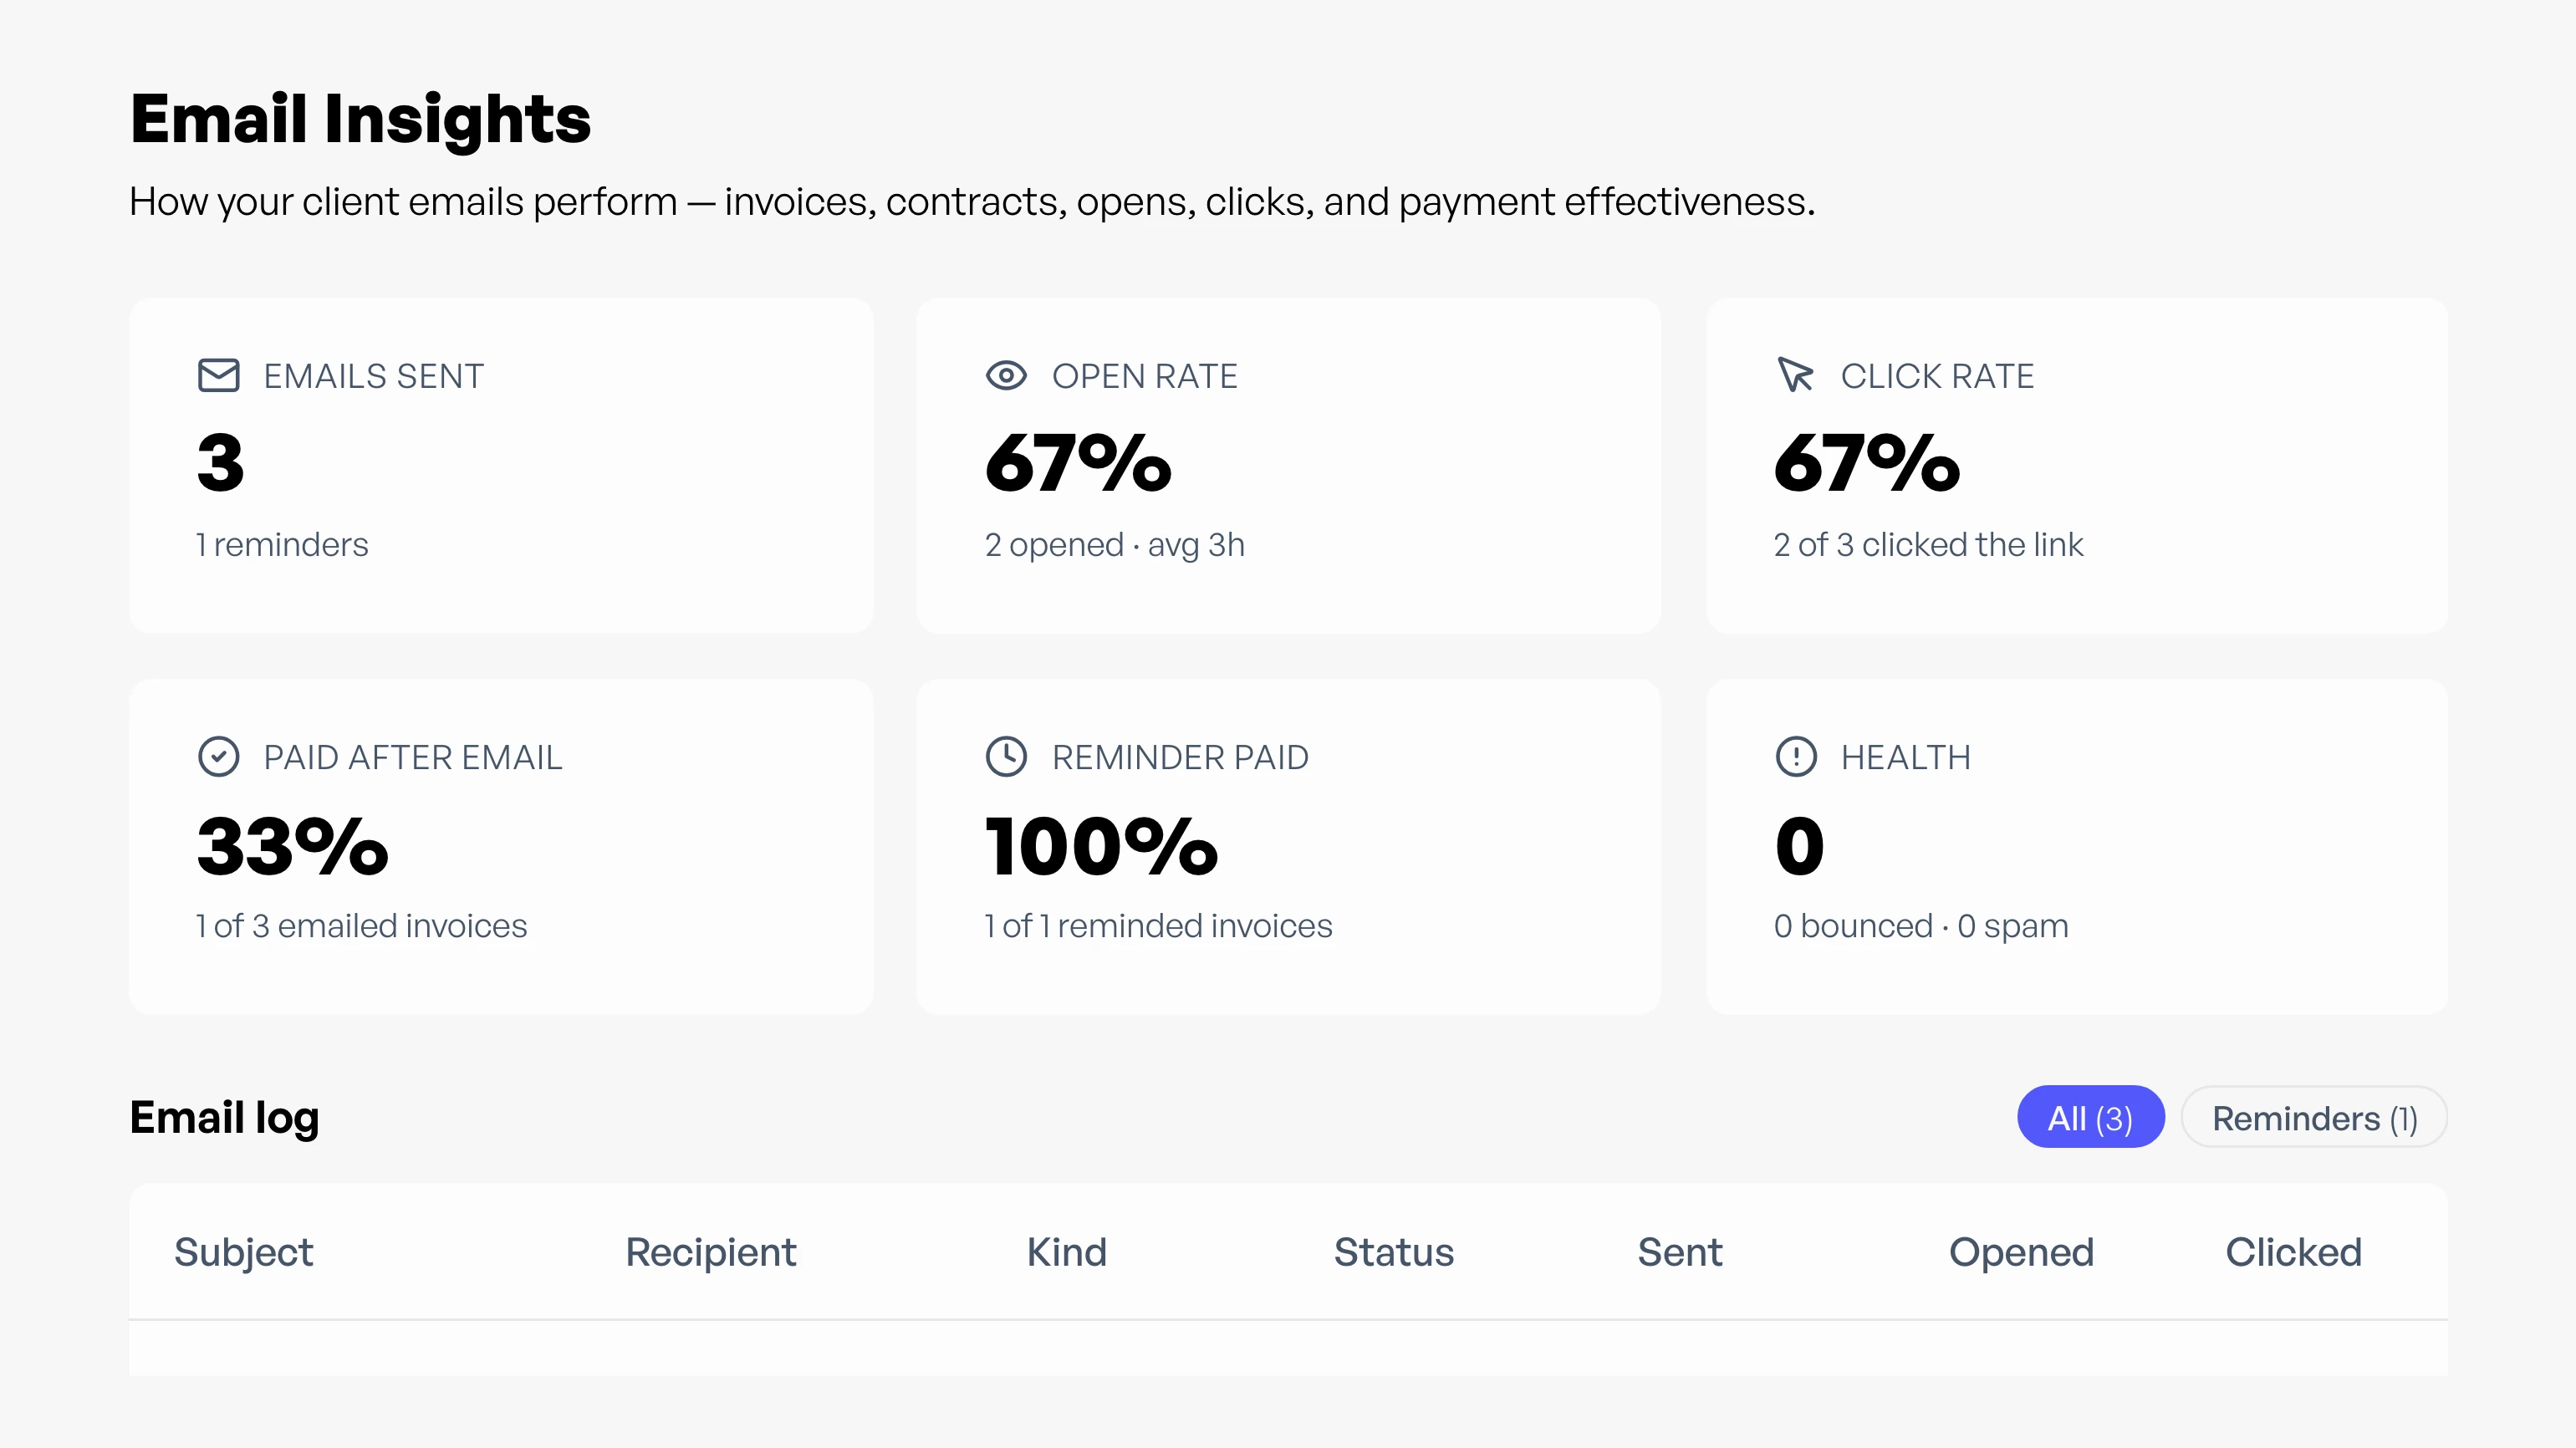The width and height of the screenshot is (2576, 1448).
Task: Click '2 opened · avg 3h' text
Action: pyautogui.click(x=1115, y=545)
